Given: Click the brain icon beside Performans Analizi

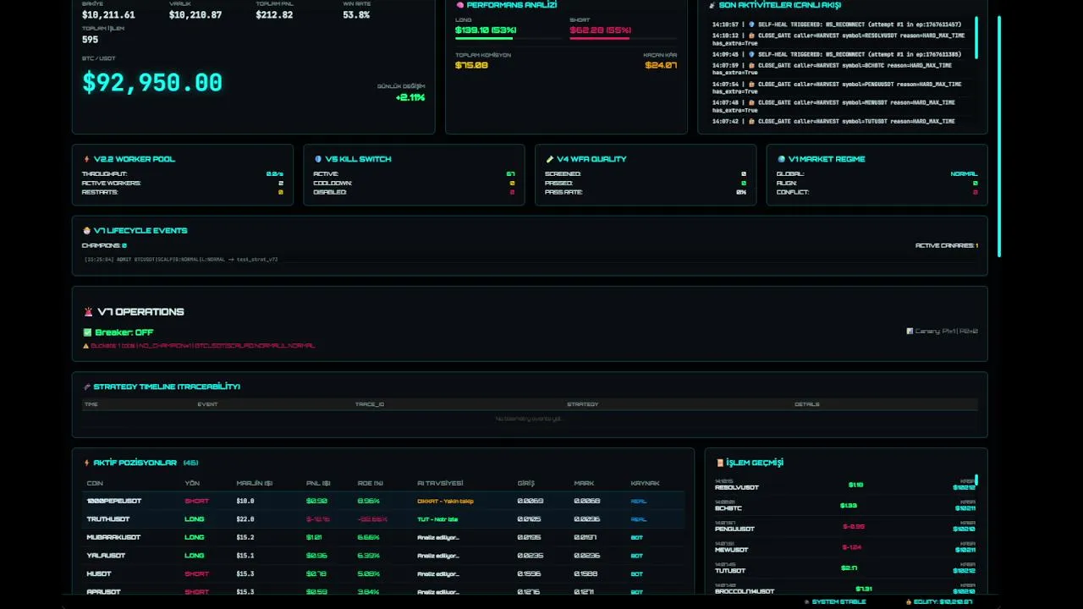Looking at the screenshot, I should 460,5.
